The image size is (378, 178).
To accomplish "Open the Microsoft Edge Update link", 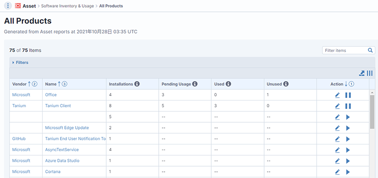I will [x=67, y=127].
